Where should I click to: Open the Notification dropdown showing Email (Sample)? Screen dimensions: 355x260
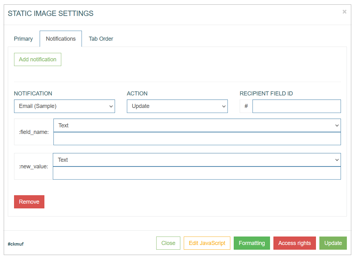pos(64,106)
